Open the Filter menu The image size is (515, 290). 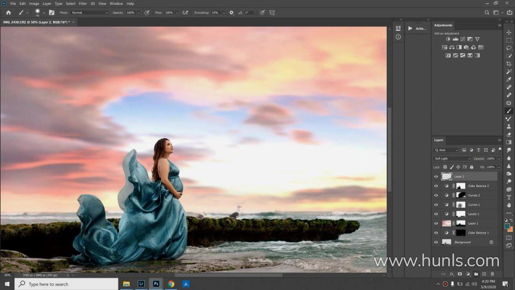83,3
